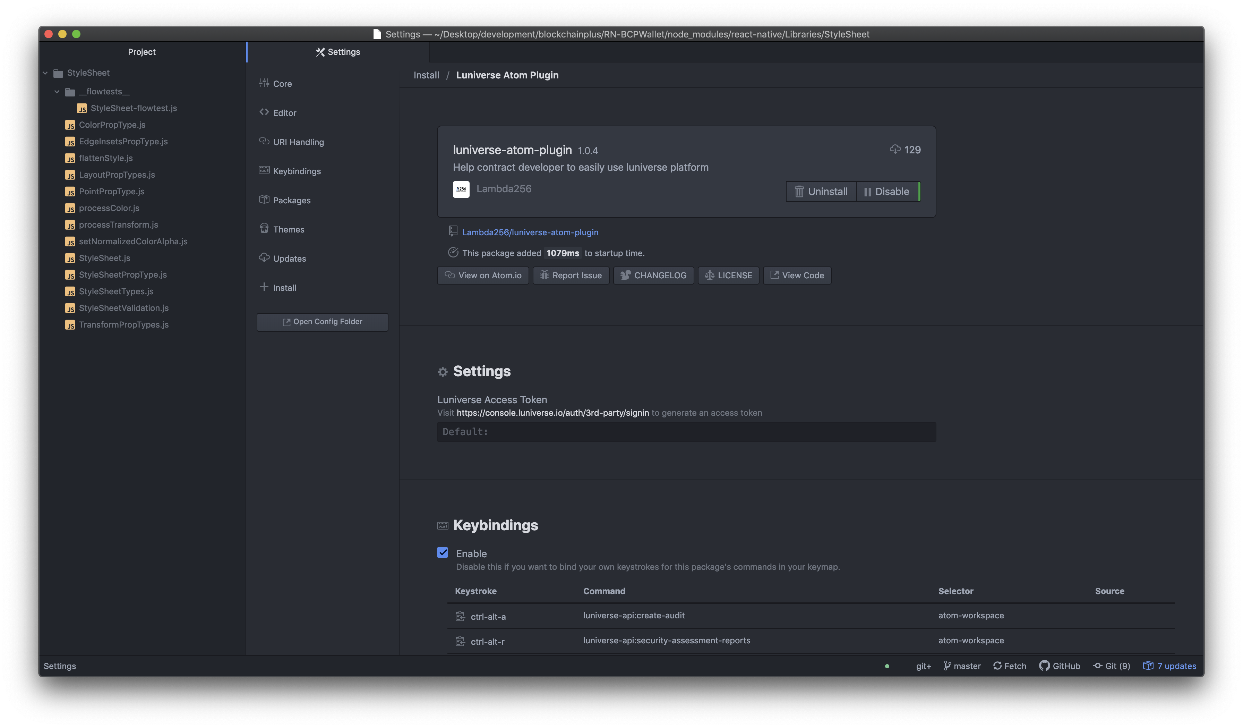
Task: Click the luniverse-api:create-audit command cell
Action: tap(634, 616)
